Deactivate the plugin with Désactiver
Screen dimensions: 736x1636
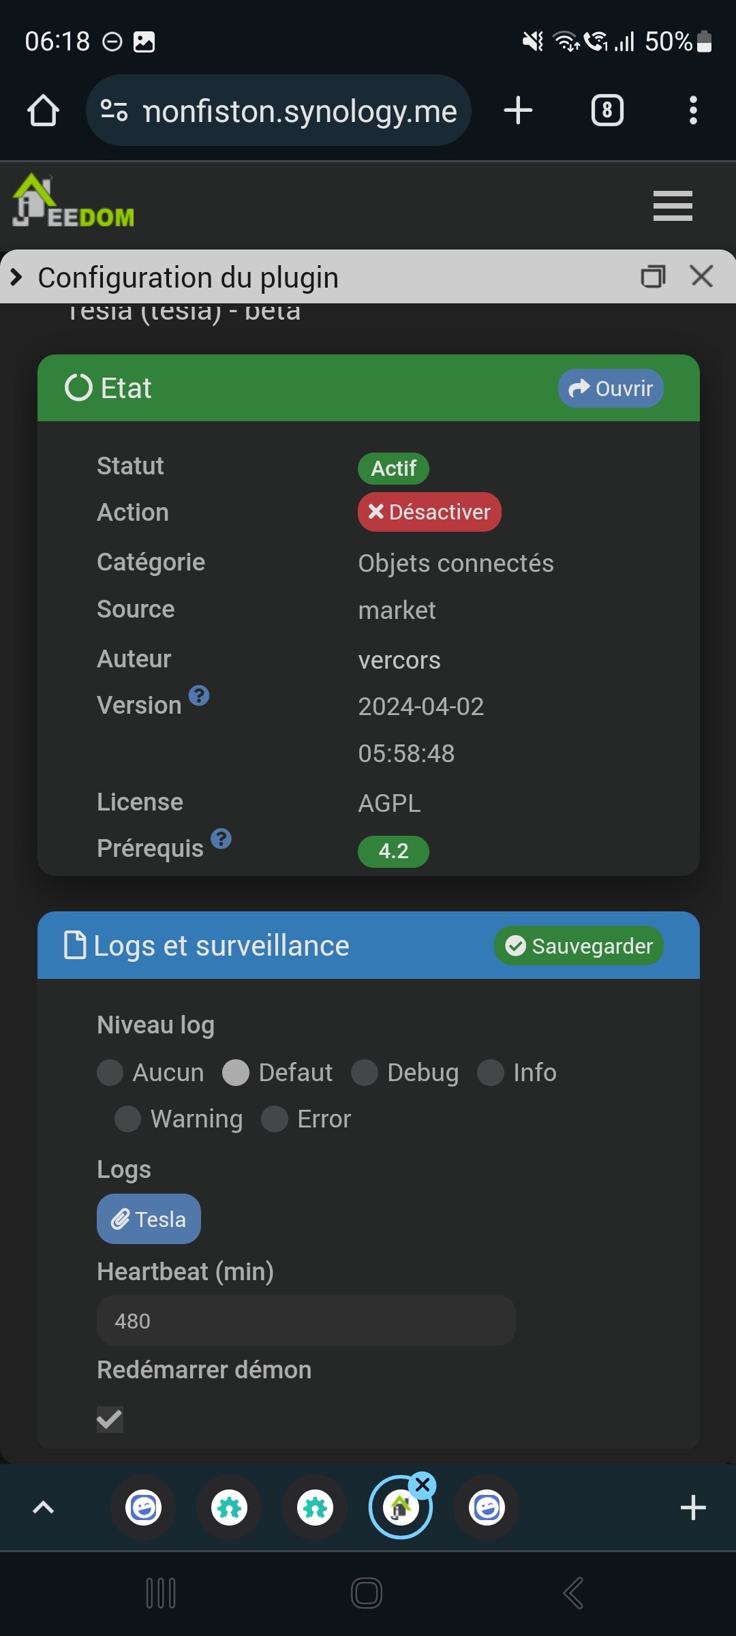[x=429, y=512]
